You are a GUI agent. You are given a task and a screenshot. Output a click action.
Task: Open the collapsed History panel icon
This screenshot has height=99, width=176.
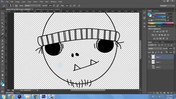click(x=144, y=13)
